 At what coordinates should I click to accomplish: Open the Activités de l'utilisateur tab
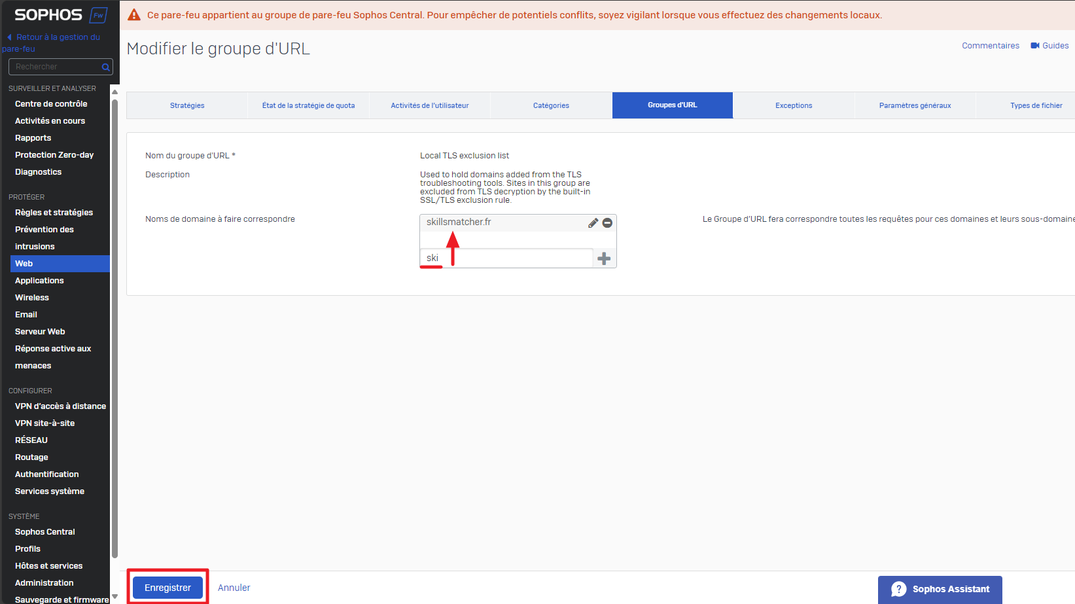pyautogui.click(x=430, y=105)
